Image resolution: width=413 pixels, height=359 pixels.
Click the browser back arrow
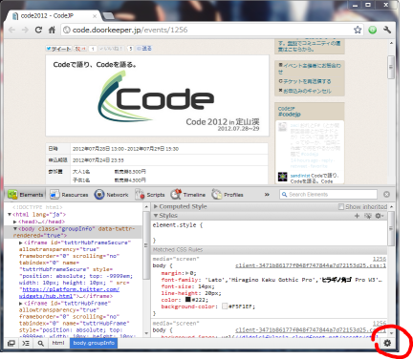[12, 30]
